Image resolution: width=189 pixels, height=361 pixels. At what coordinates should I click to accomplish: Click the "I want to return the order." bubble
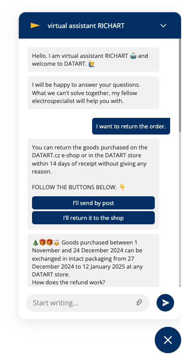(131, 126)
